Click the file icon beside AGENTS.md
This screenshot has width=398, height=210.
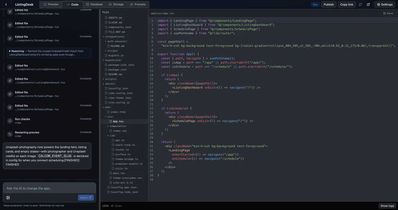(x=106, y=18)
